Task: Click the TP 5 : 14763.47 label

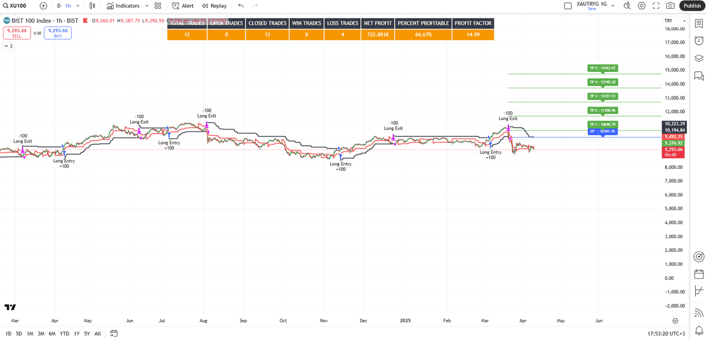Action: pyautogui.click(x=602, y=68)
